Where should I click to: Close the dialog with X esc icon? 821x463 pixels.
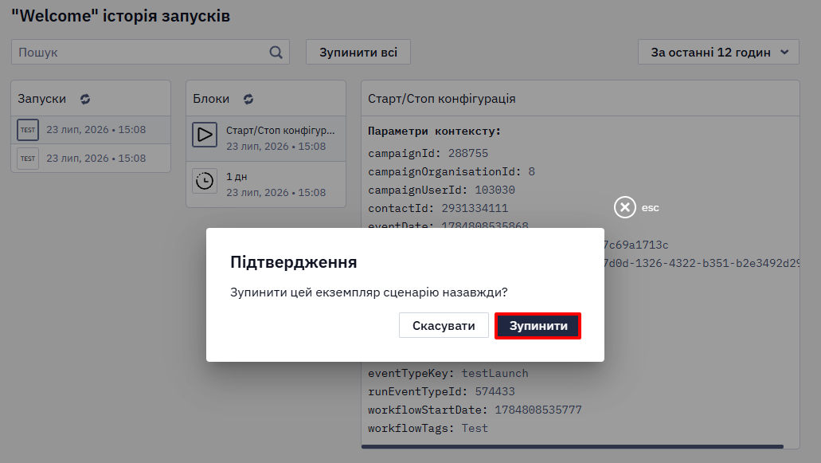coord(624,207)
